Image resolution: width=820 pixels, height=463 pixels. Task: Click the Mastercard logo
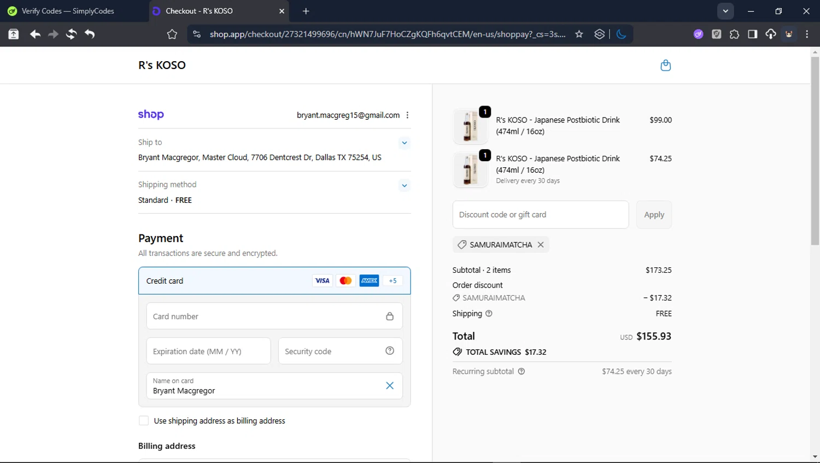click(345, 281)
